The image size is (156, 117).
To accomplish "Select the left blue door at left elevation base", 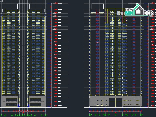I will pyautogui.click(x=19, y=106).
